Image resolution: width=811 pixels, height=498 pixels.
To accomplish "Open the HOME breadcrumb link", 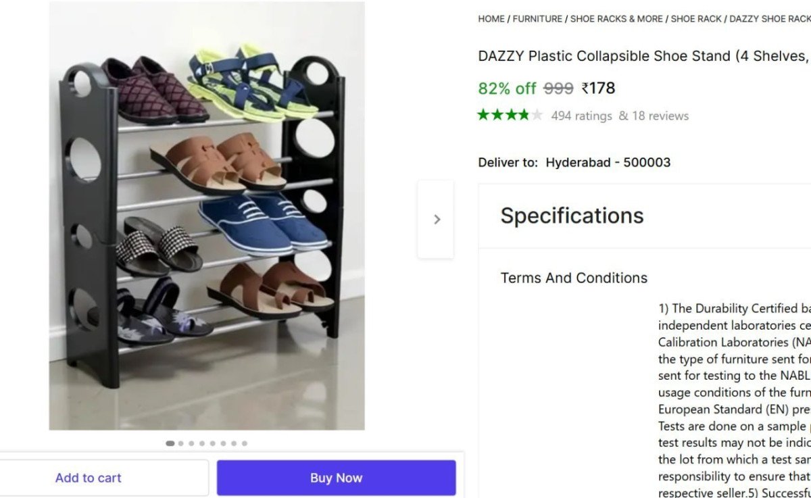I will tap(490, 18).
